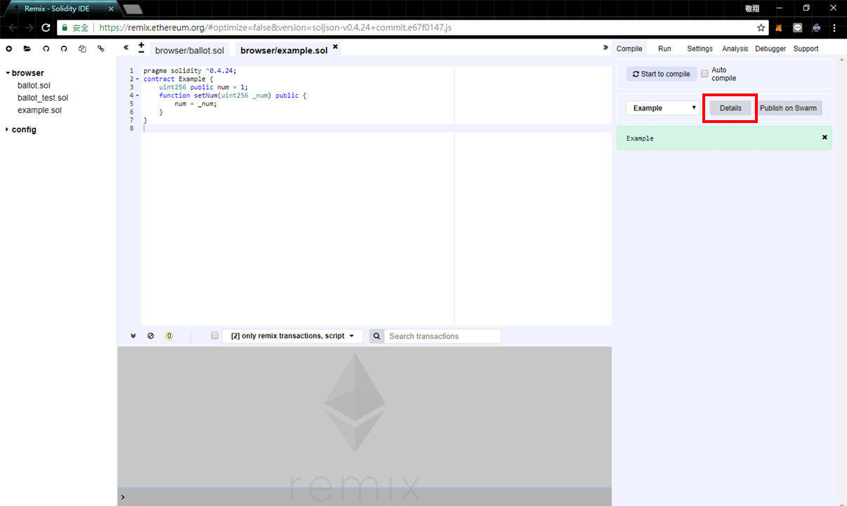Click the Start to compile button
Screen dimensions: 847x506
(x=662, y=74)
